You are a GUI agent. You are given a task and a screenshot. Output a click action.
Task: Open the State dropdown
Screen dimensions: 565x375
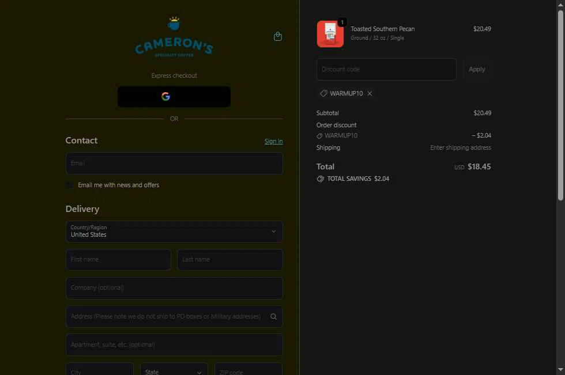(174, 370)
